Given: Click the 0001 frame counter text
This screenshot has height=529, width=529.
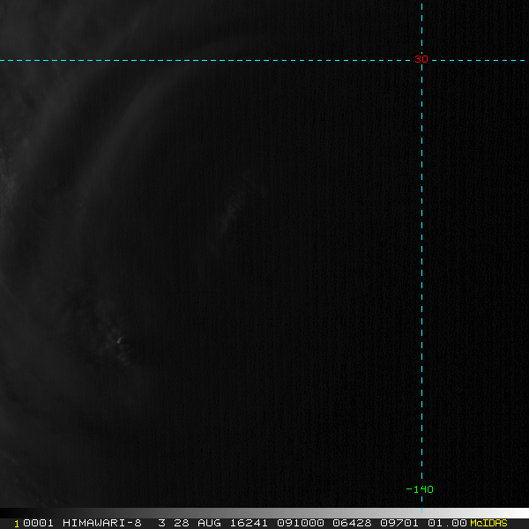Looking at the screenshot, I should tap(38, 523).
